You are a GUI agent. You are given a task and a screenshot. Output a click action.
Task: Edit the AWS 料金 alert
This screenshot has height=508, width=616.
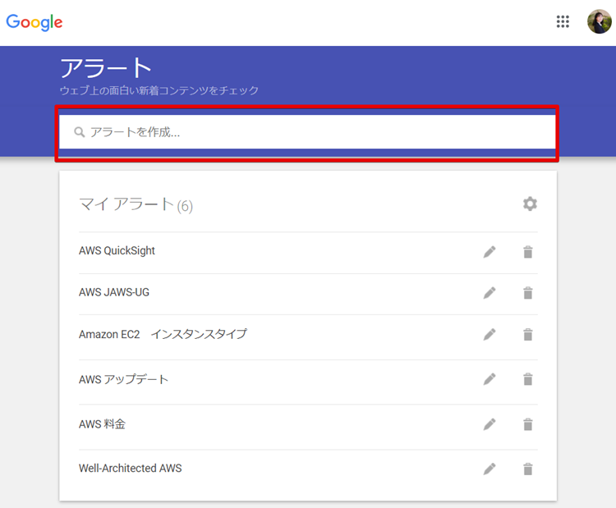tap(490, 424)
